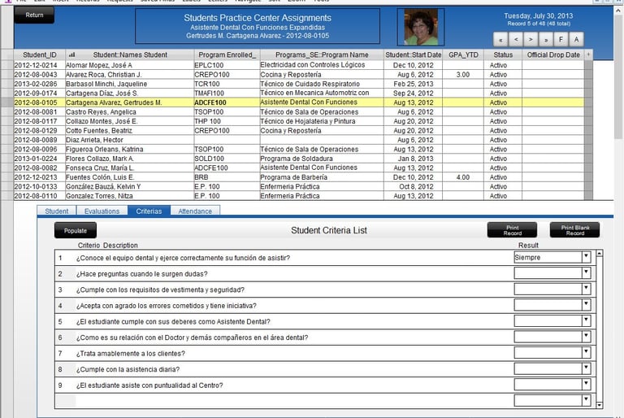Click the sort icon beside Student_ID header

click(71, 54)
